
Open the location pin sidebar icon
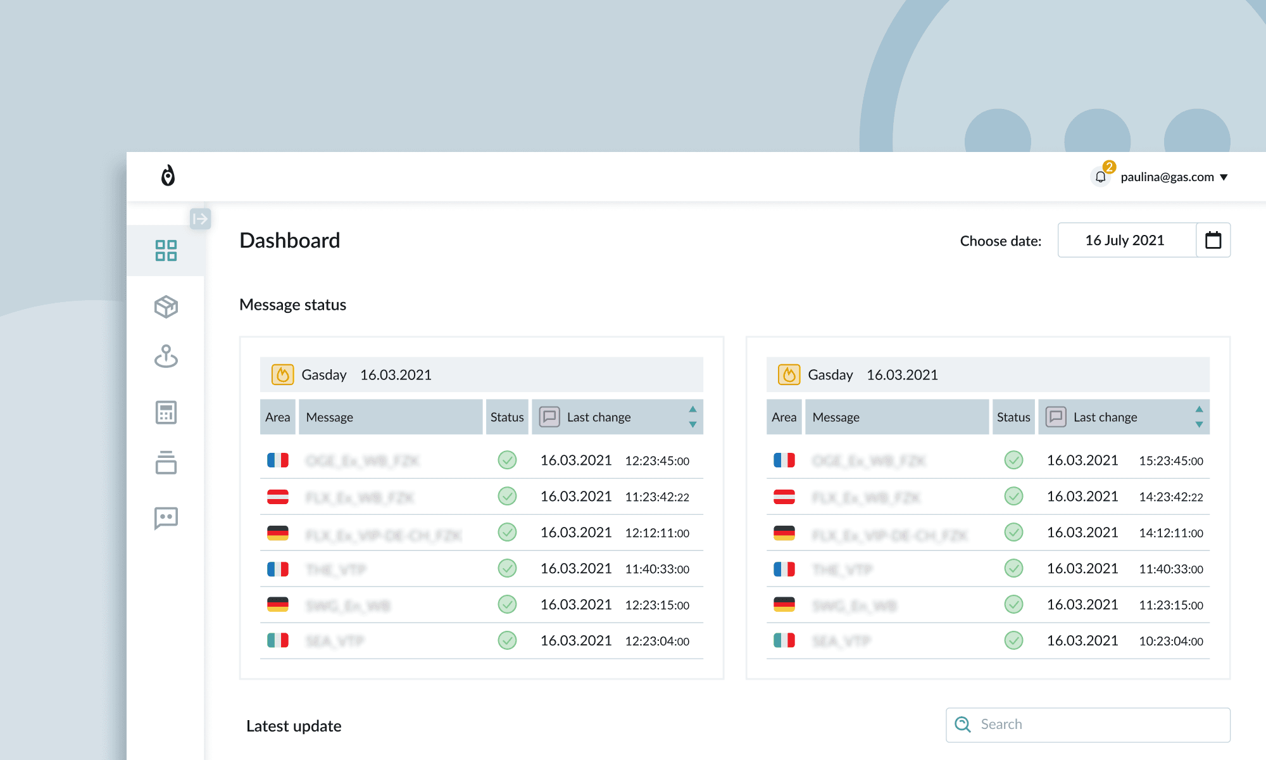[166, 356]
